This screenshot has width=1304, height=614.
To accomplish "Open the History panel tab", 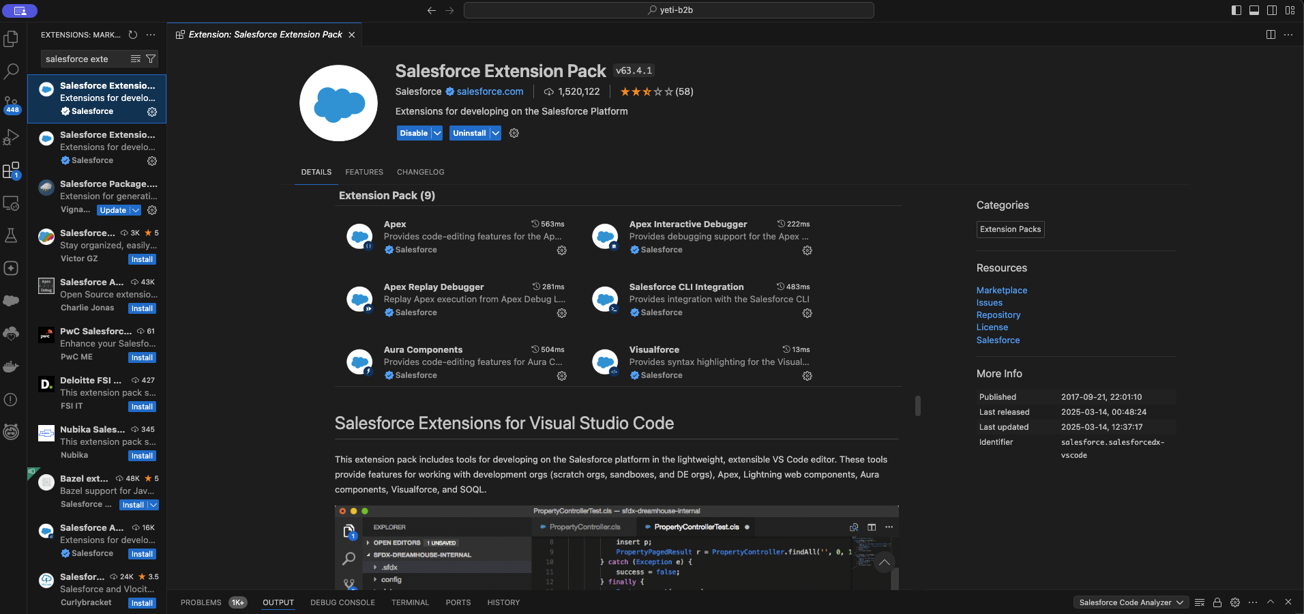I will 503,602.
